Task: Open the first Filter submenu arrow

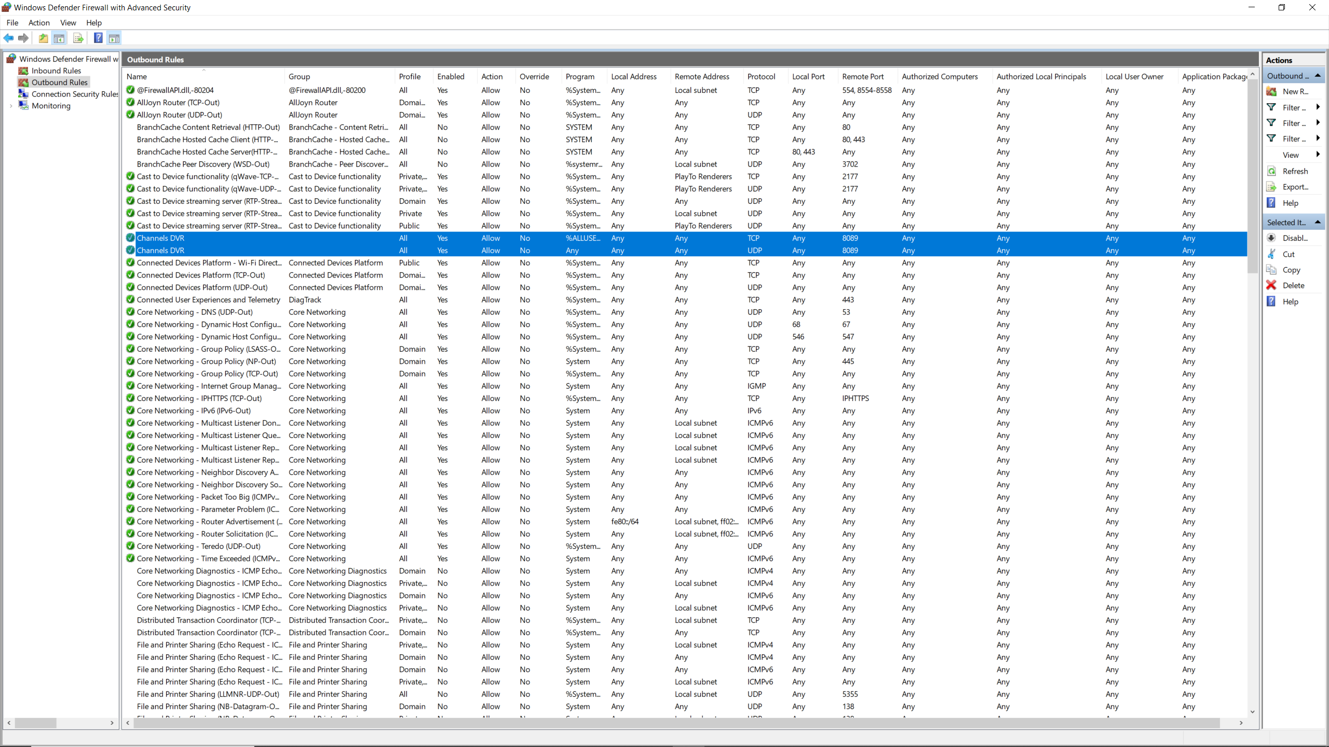Action: tap(1318, 107)
